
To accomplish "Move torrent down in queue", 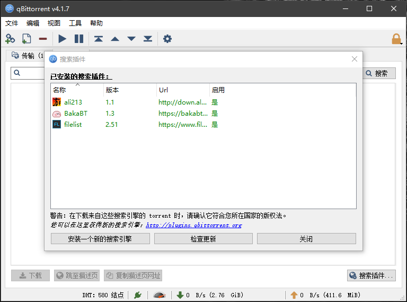I will click(131, 39).
